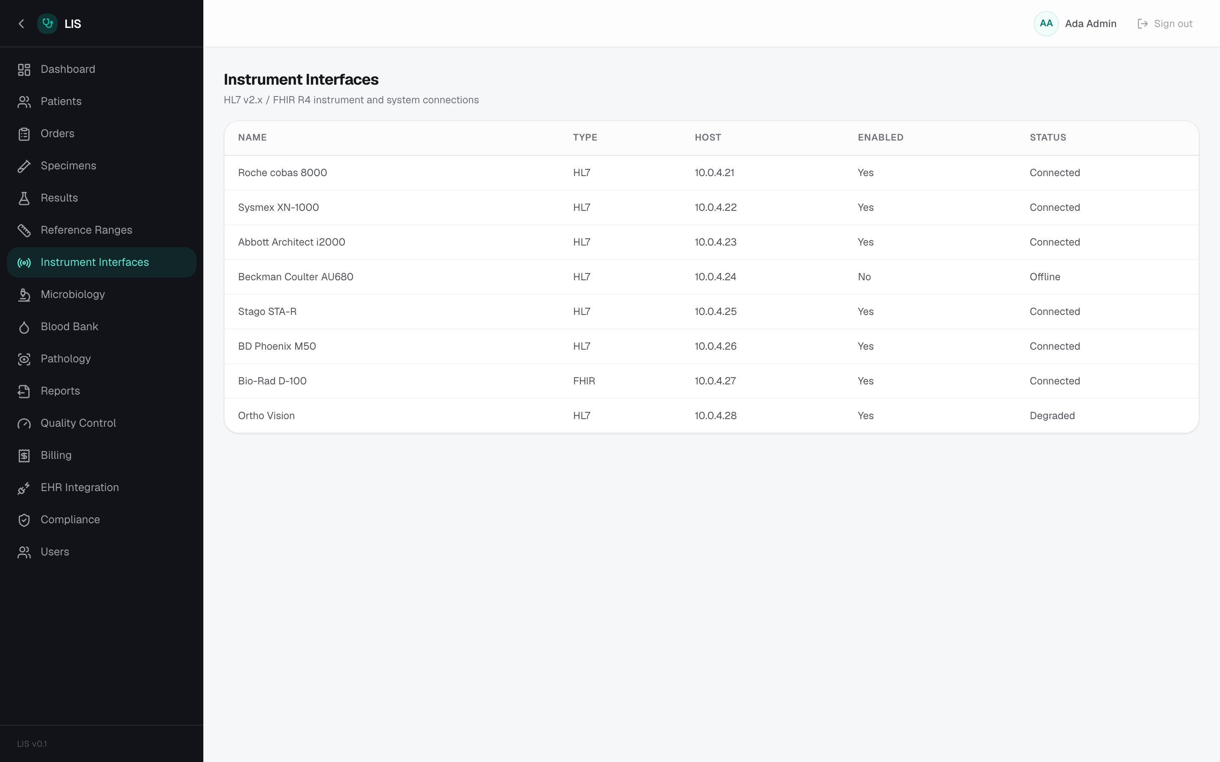This screenshot has width=1220, height=762.
Task: Click the Reports file icon
Action: pos(24,391)
